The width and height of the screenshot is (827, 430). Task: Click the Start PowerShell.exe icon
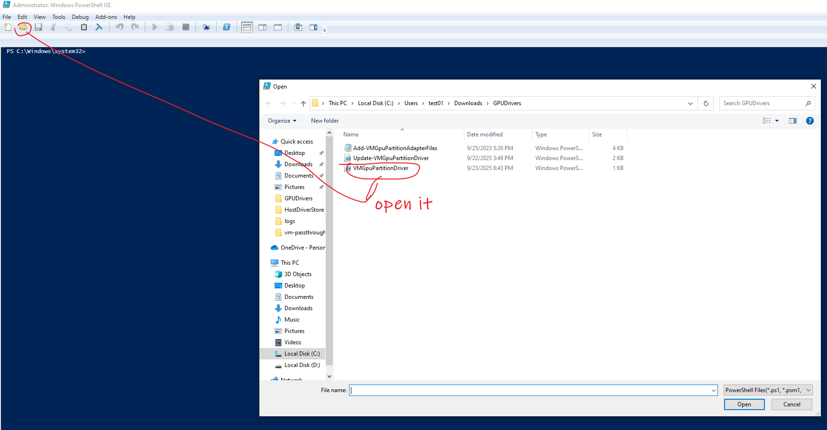[x=227, y=27]
